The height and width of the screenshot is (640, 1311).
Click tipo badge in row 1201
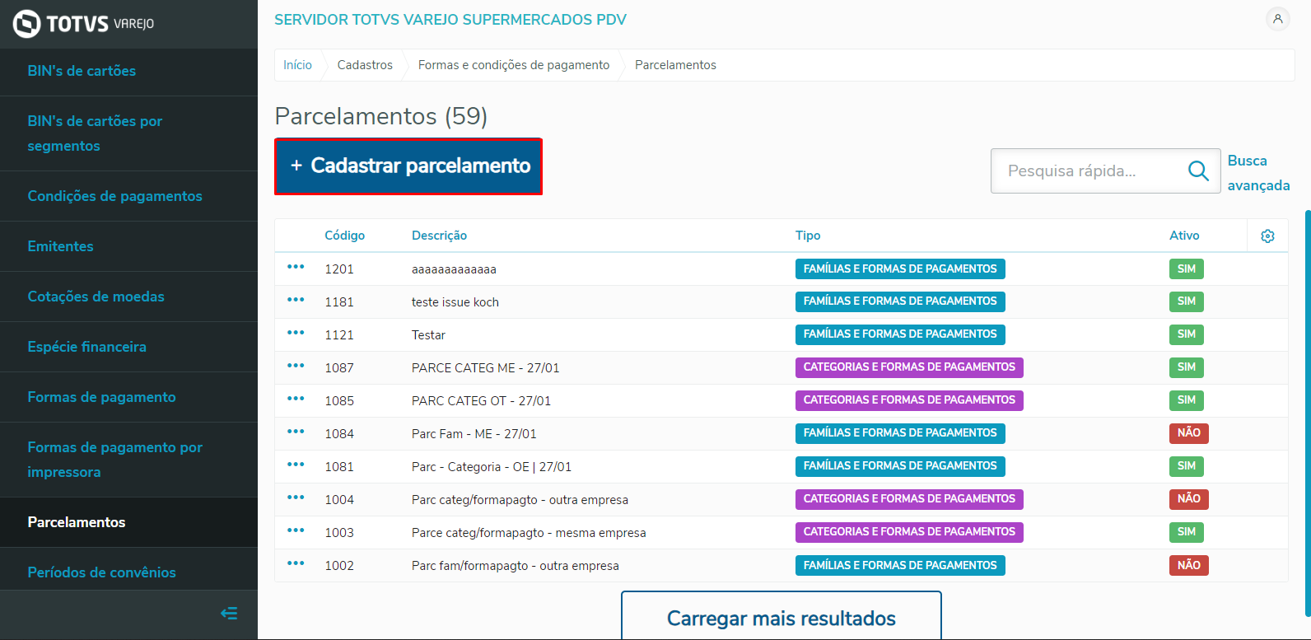tap(900, 269)
